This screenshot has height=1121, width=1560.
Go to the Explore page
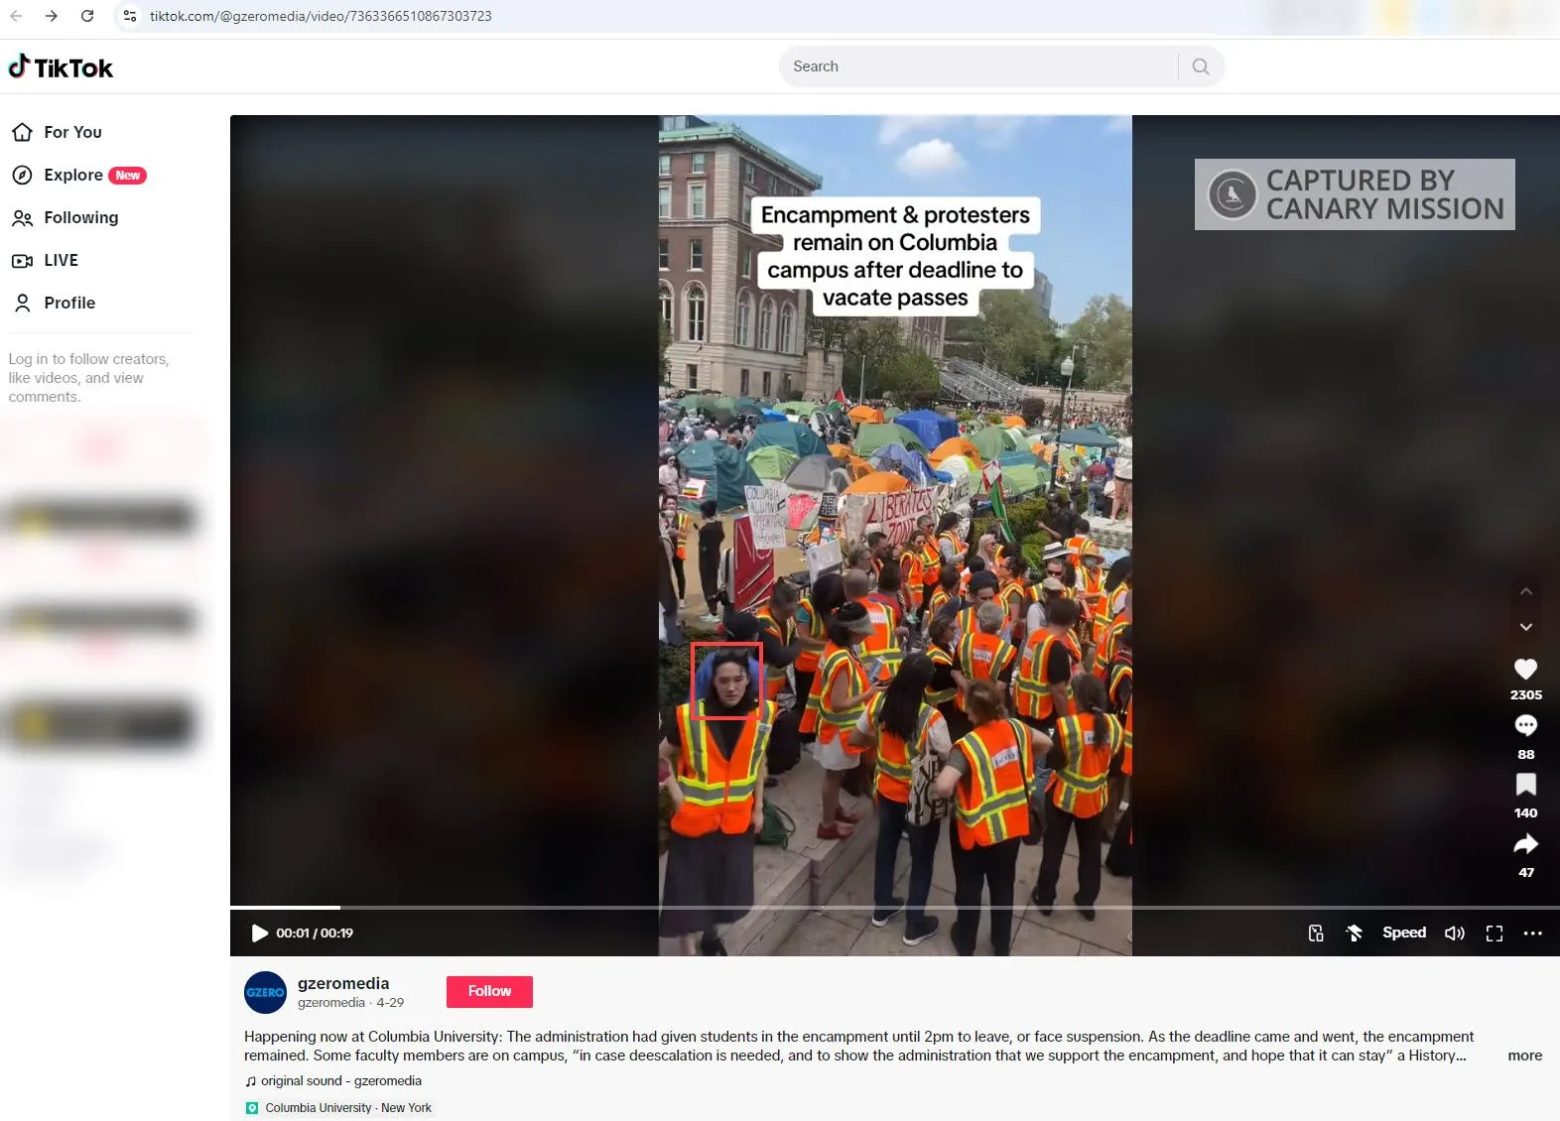(x=73, y=175)
